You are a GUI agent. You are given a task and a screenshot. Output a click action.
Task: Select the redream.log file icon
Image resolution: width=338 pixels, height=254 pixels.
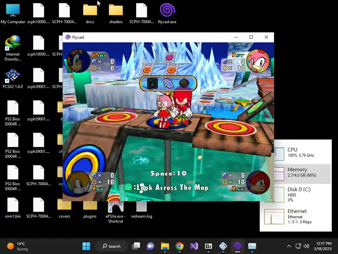click(141, 208)
